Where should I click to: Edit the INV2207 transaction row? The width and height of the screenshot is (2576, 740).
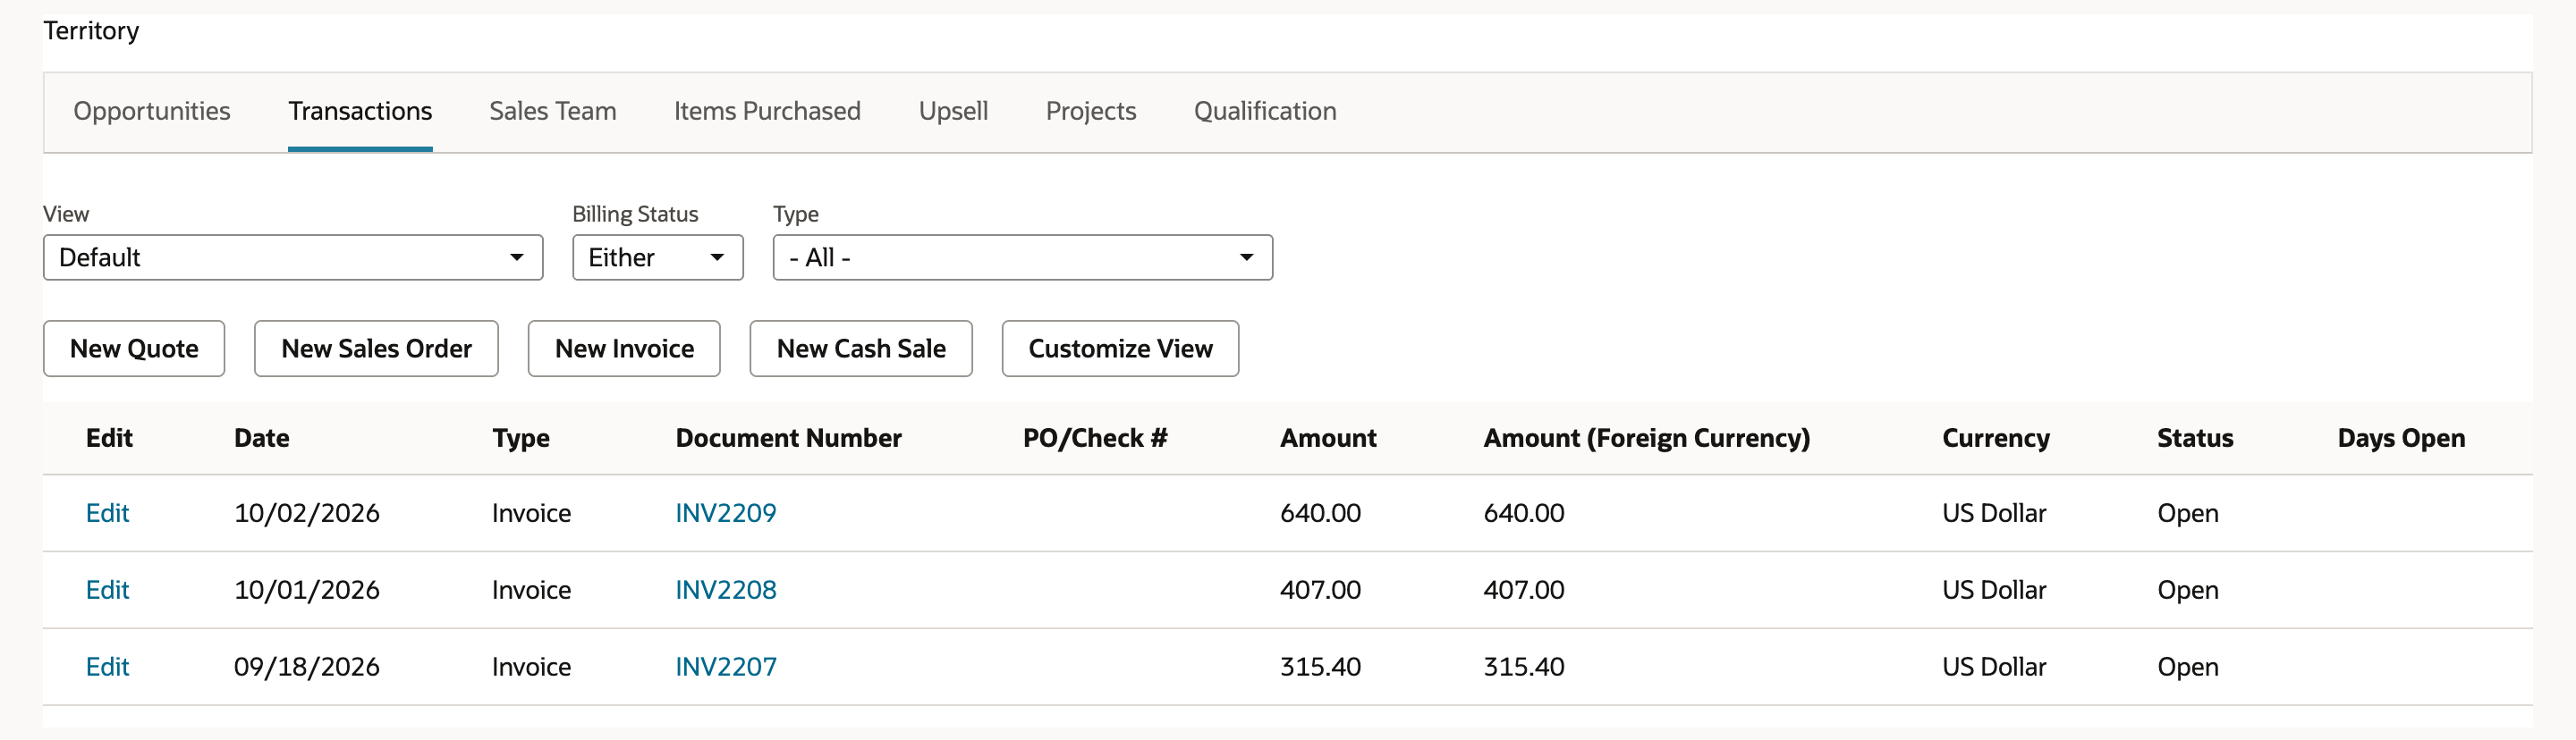pyautogui.click(x=107, y=667)
